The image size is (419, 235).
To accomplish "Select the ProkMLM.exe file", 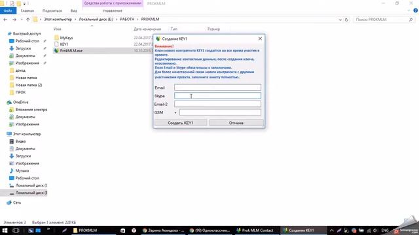I will pos(71,51).
